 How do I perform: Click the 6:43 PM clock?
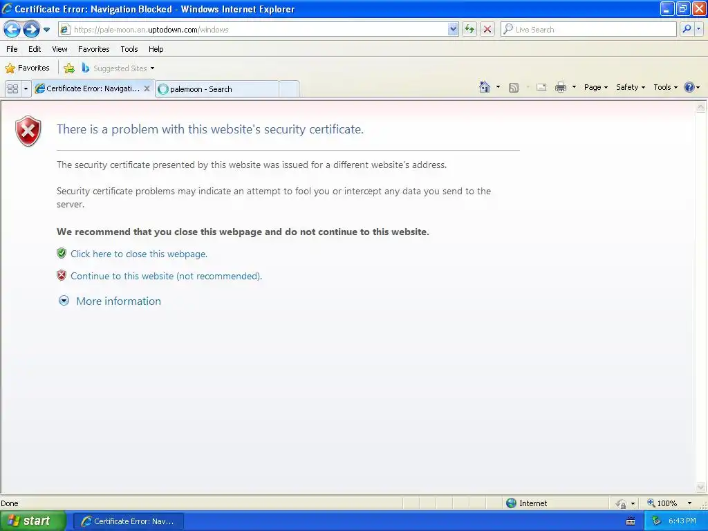coord(682,521)
